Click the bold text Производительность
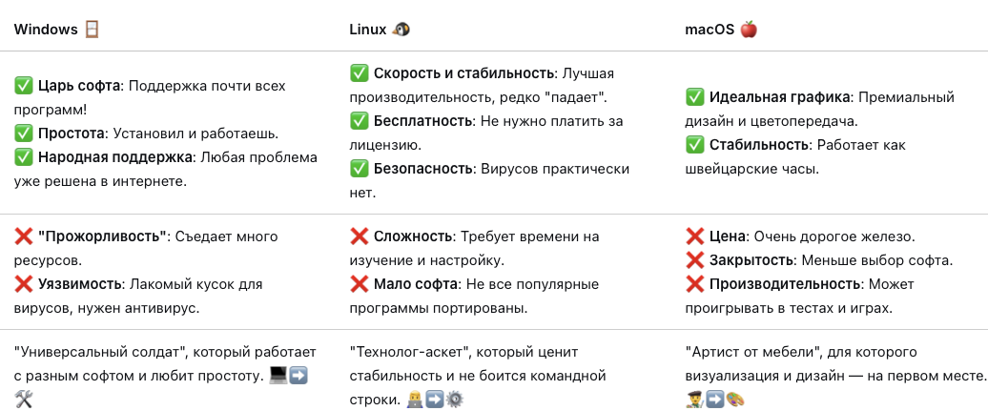 pyautogui.click(x=784, y=284)
